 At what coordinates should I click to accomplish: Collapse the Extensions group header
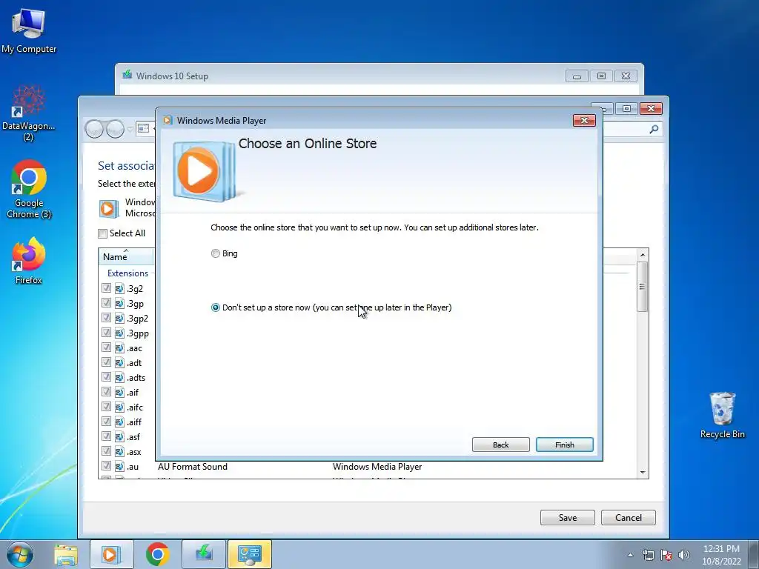(x=127, y=273)
